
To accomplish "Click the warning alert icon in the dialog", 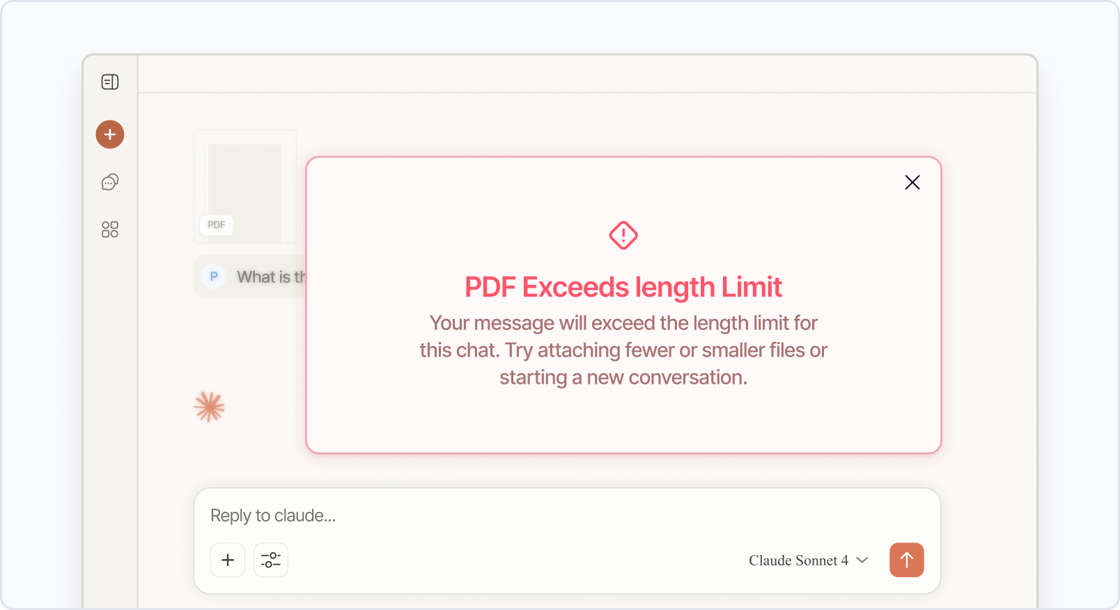I will (623, 235).
